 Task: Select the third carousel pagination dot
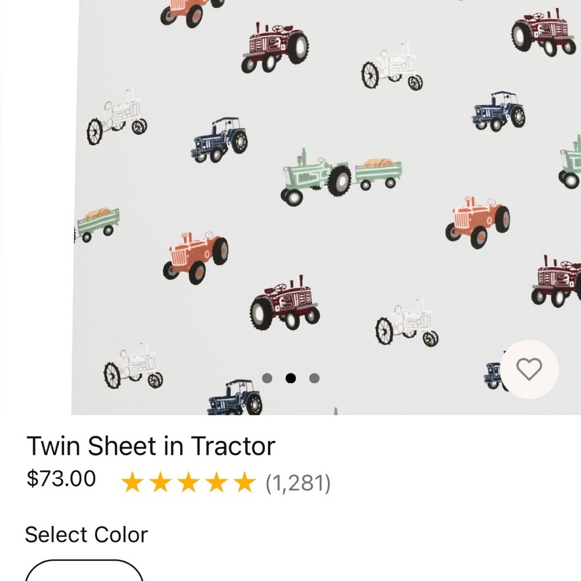pyautogui.click(x=313, y=378)
